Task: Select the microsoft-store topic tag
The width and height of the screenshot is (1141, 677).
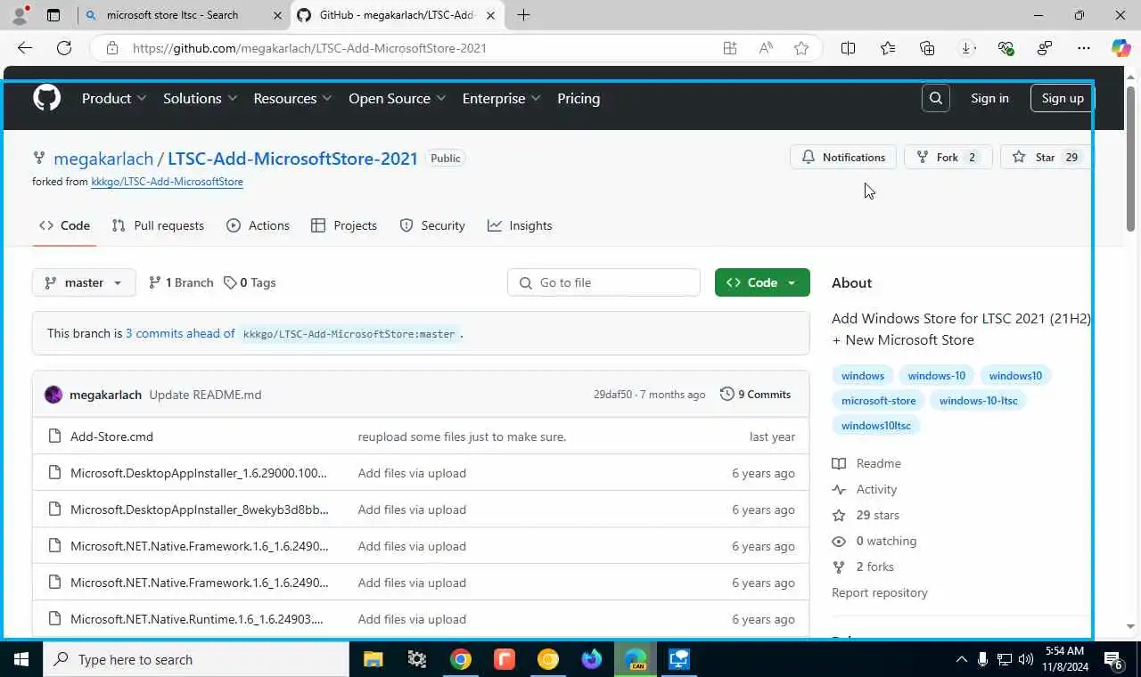Action: 878,400
